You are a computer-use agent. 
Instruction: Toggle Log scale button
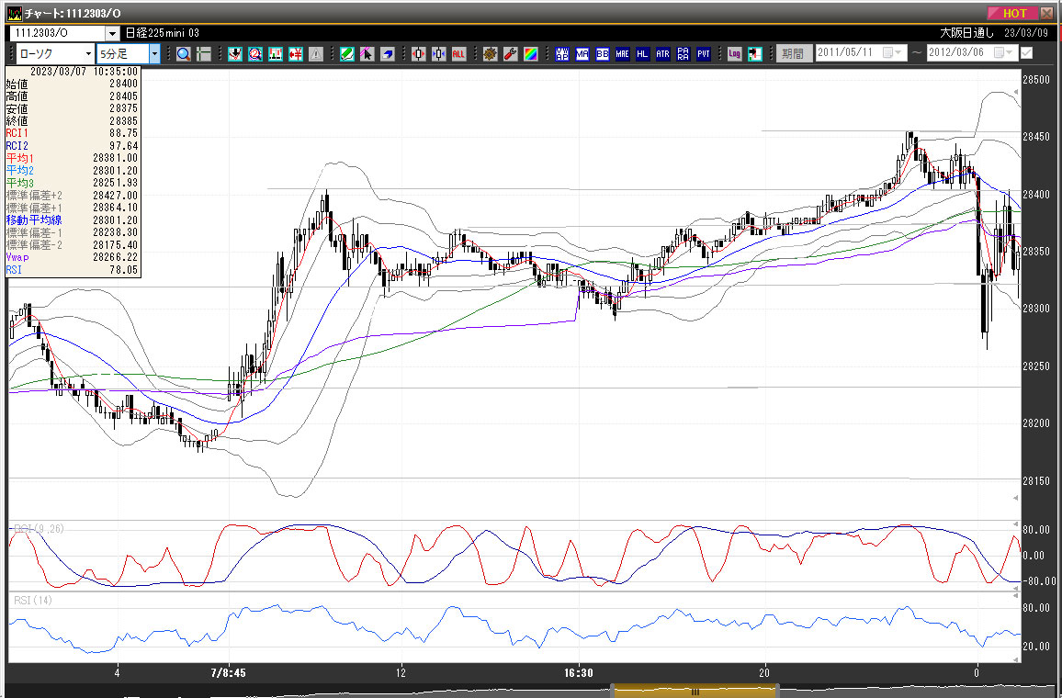pos(735,54)
